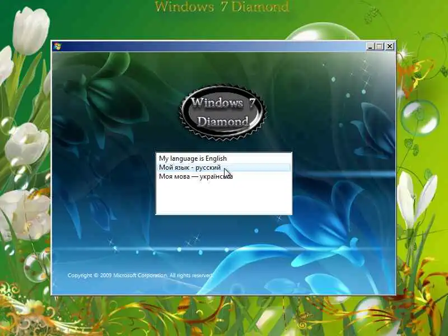
Task: Select "My language is English" option
Action: point(223,158)
